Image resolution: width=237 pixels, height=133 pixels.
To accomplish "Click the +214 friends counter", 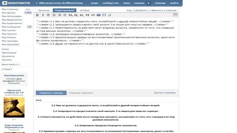I will pos(28,13).
